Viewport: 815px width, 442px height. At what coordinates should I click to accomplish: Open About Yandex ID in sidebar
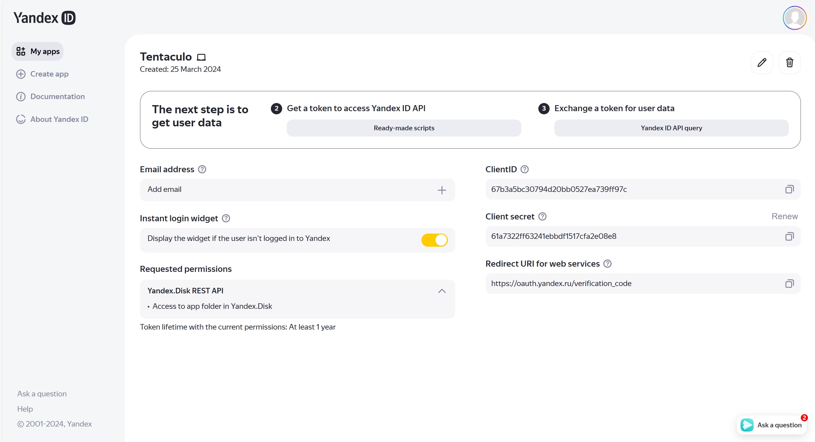pos(52,119)
